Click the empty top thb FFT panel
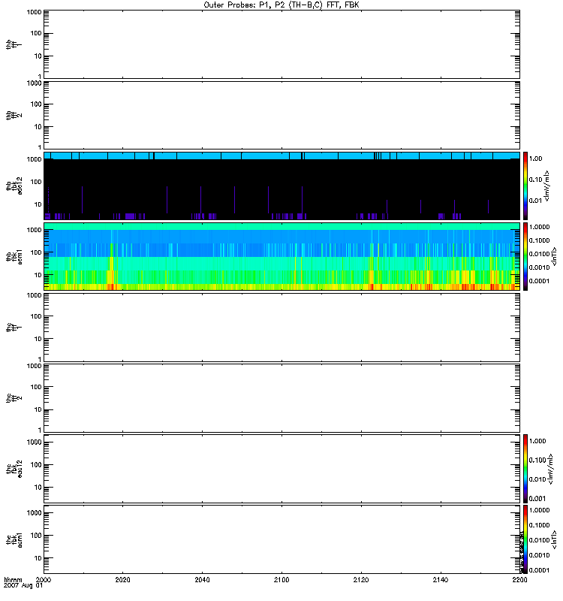 point(281,43)
